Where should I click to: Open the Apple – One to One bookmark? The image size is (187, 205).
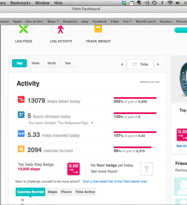coord(28,22)
